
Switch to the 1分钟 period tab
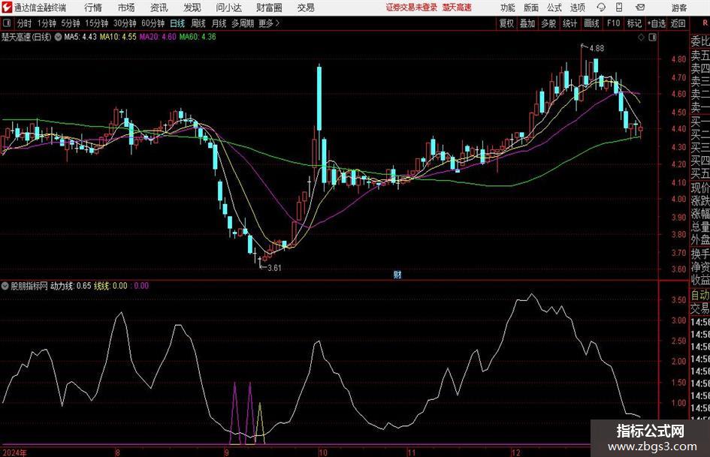tap(46, 23)
